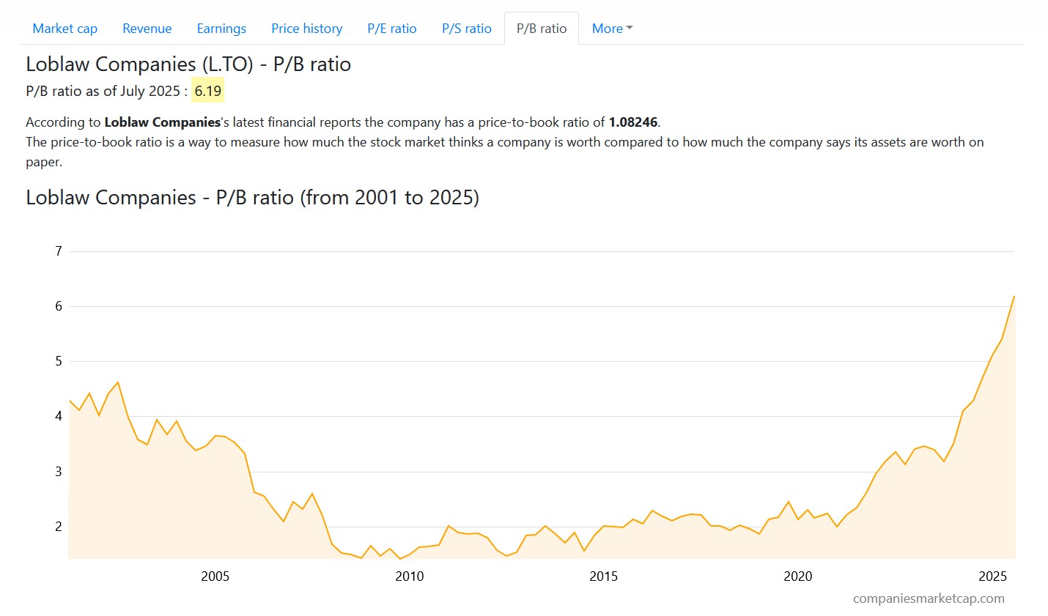Click the y-axis label 2
This screenshot has height=616, width=1048.
[x=59, y=527]
